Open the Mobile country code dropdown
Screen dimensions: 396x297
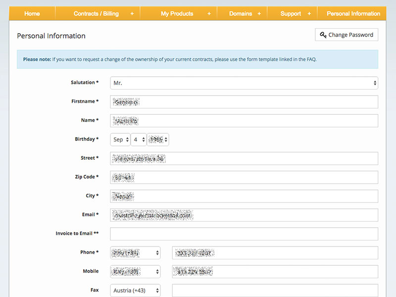coord(135,272)
